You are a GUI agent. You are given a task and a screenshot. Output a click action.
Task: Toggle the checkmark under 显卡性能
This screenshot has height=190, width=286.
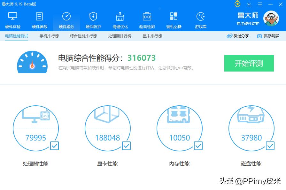(126, 146)
